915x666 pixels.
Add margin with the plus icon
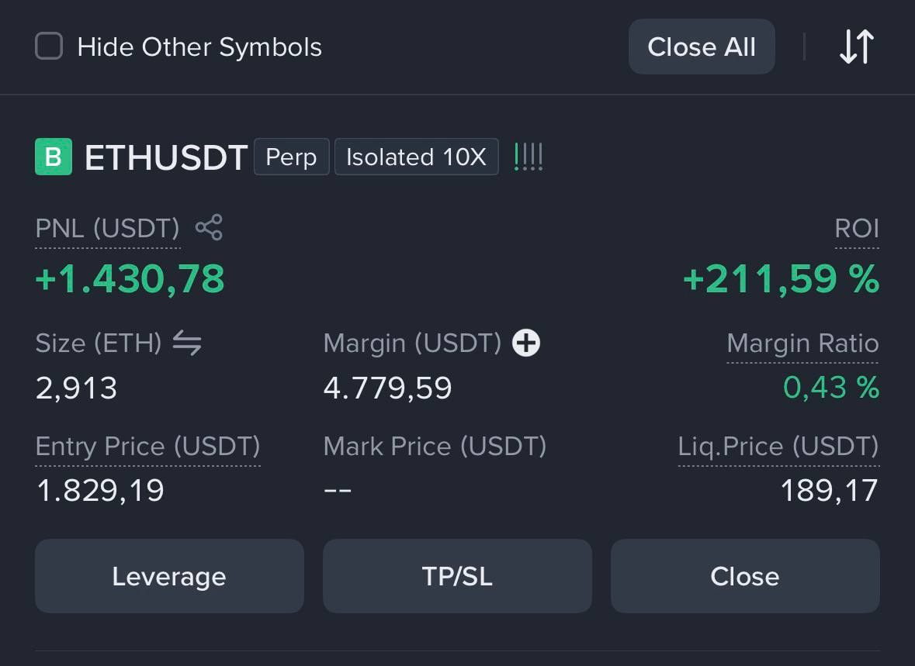point(525,343)
